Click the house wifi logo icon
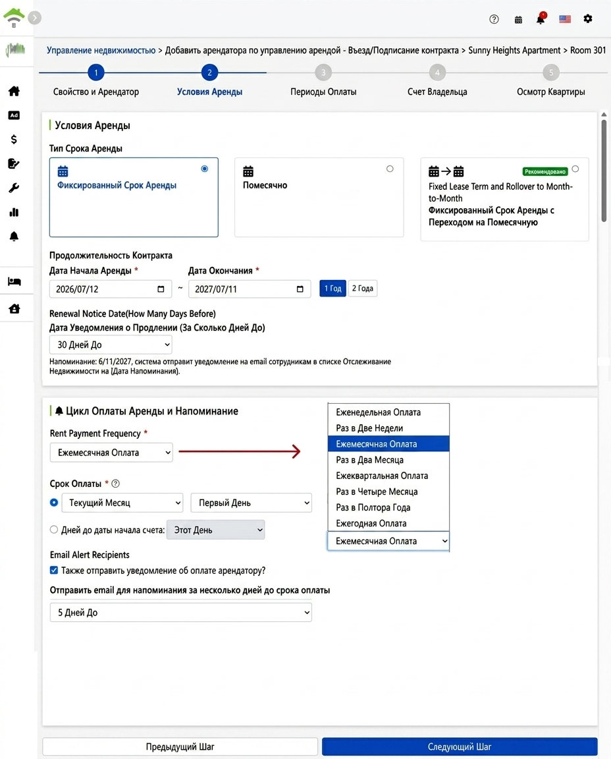 [14, 17]
